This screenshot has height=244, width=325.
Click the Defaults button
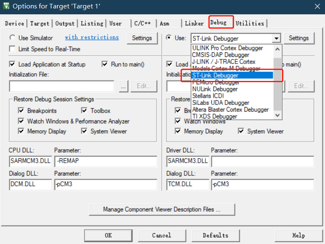pyautogui.click(x=216, y=236)
